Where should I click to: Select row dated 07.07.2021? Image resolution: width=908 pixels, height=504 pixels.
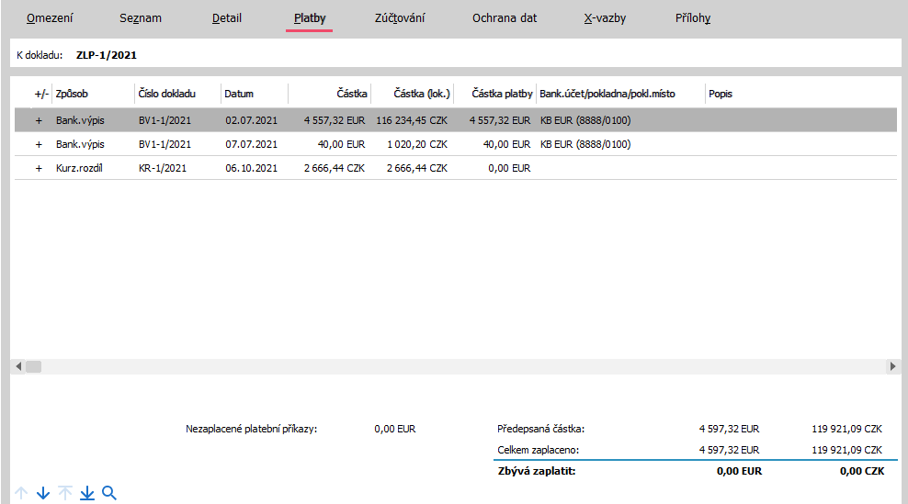tap(456, 144)
